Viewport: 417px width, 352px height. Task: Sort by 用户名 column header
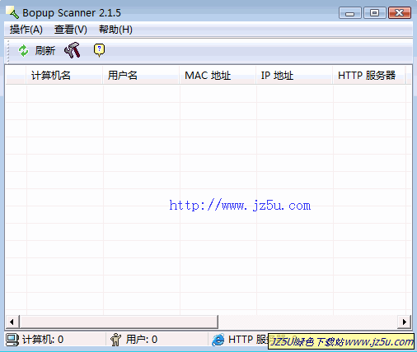click(x=141, y=75)
